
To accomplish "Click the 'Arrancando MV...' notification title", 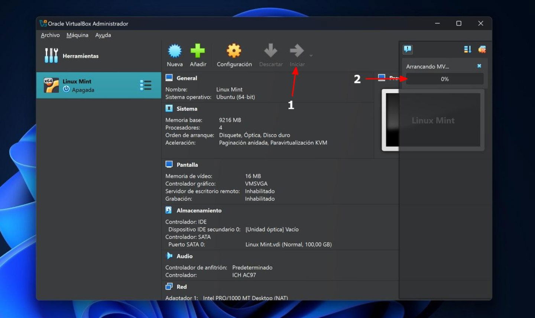I will [x=428, y=66].
